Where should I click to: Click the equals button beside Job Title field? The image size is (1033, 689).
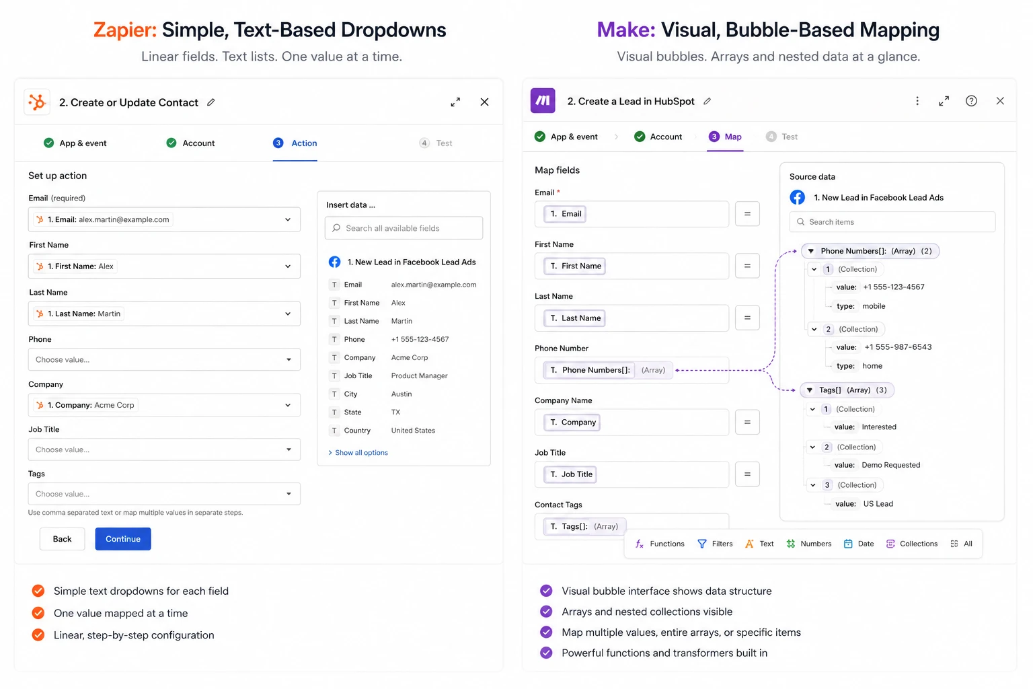747,474
